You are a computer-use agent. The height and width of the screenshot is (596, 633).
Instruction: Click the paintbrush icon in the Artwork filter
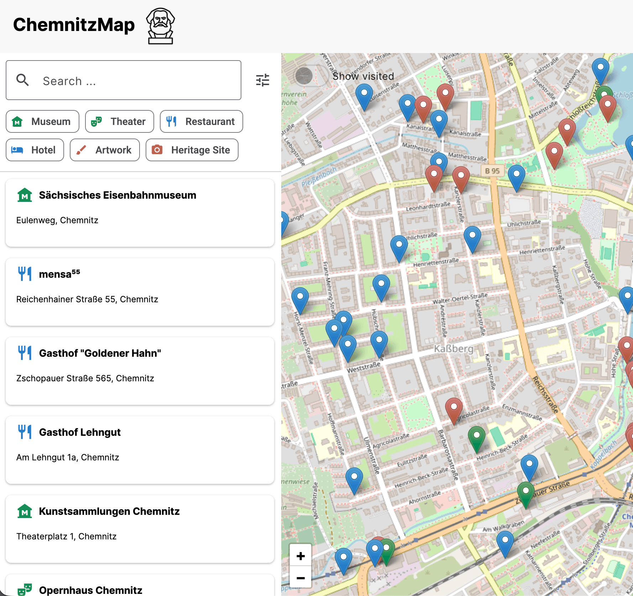pos(81,150)
